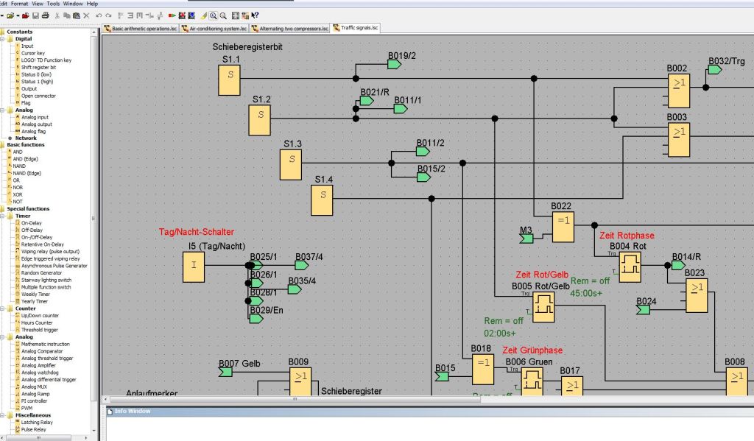The height and width of the screenshot is (441, 754).
Task: Select Status 1 (high) in the tree
Action: click(37, 82)
